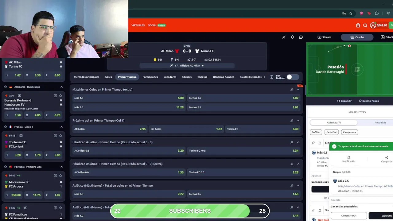
Task: Favorite the Moreirense FC match star
Action: point(60,175)
